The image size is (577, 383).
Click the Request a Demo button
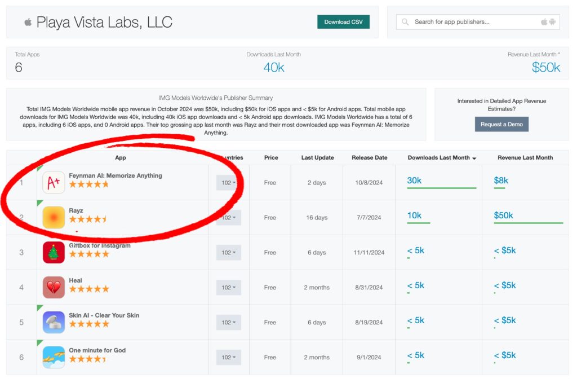point(501,124)
